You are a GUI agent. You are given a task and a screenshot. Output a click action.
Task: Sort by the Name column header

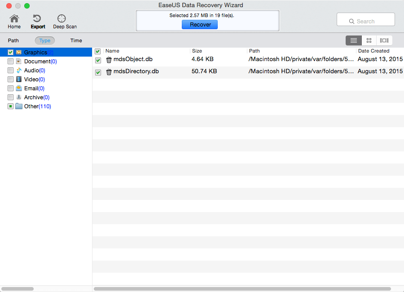pos(112,51)
